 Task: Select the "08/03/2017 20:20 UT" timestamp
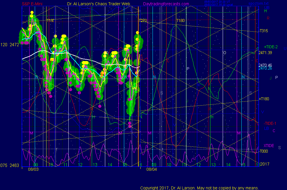pyautogui.click(x=217, y=2)
